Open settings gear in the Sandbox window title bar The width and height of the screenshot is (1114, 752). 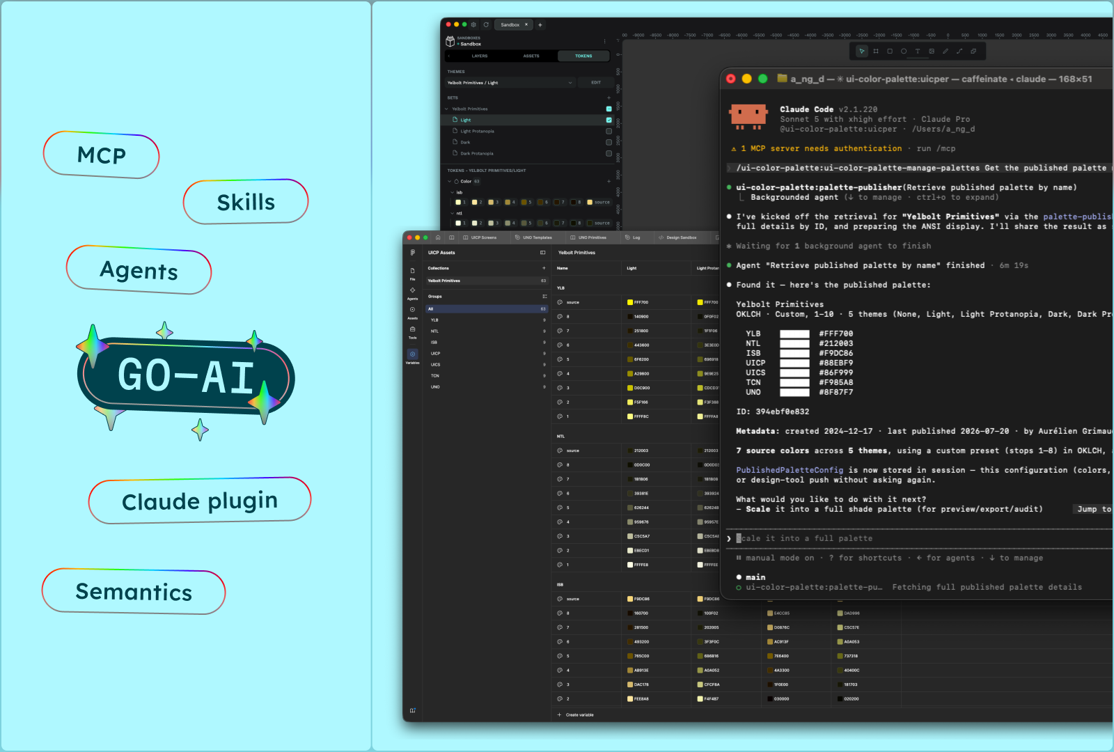[x=474, y=24]
